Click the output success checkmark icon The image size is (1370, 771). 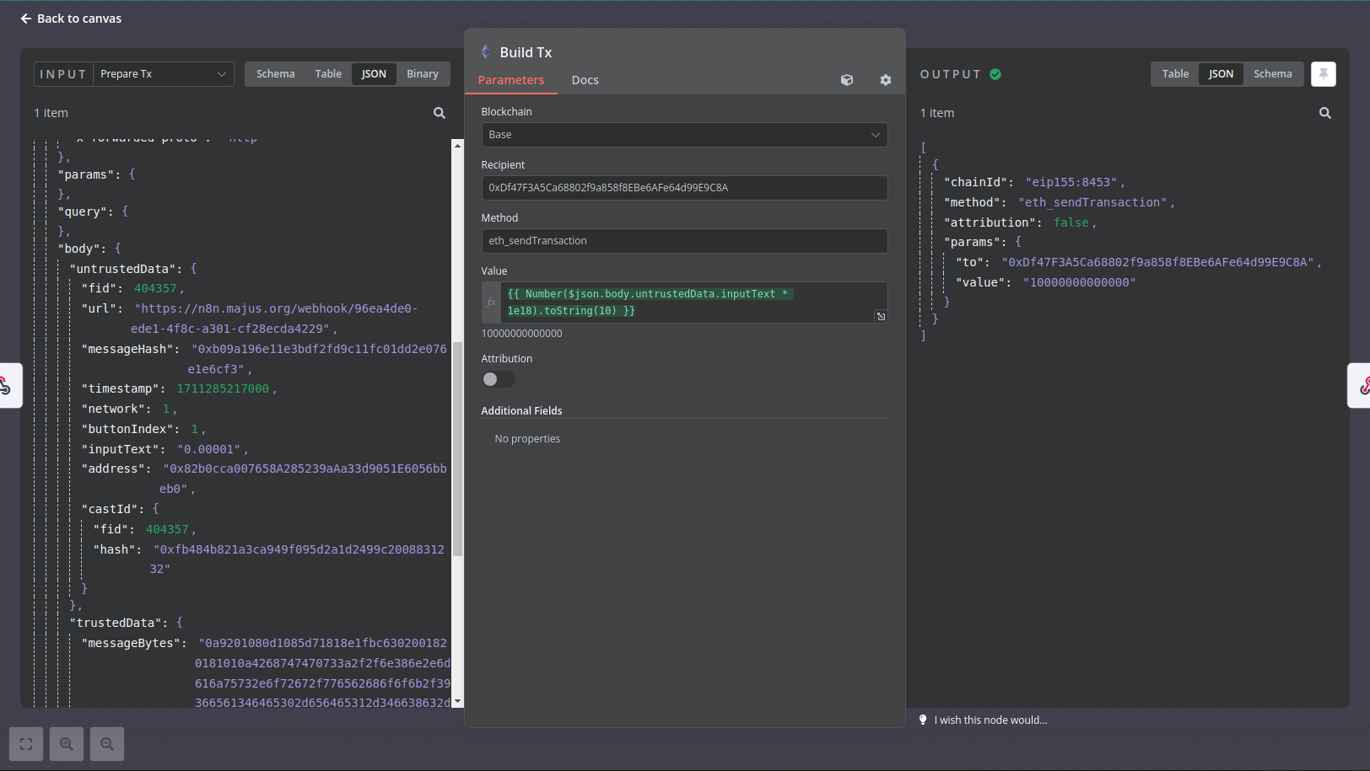pyautogui.click(x=995, y=74)
